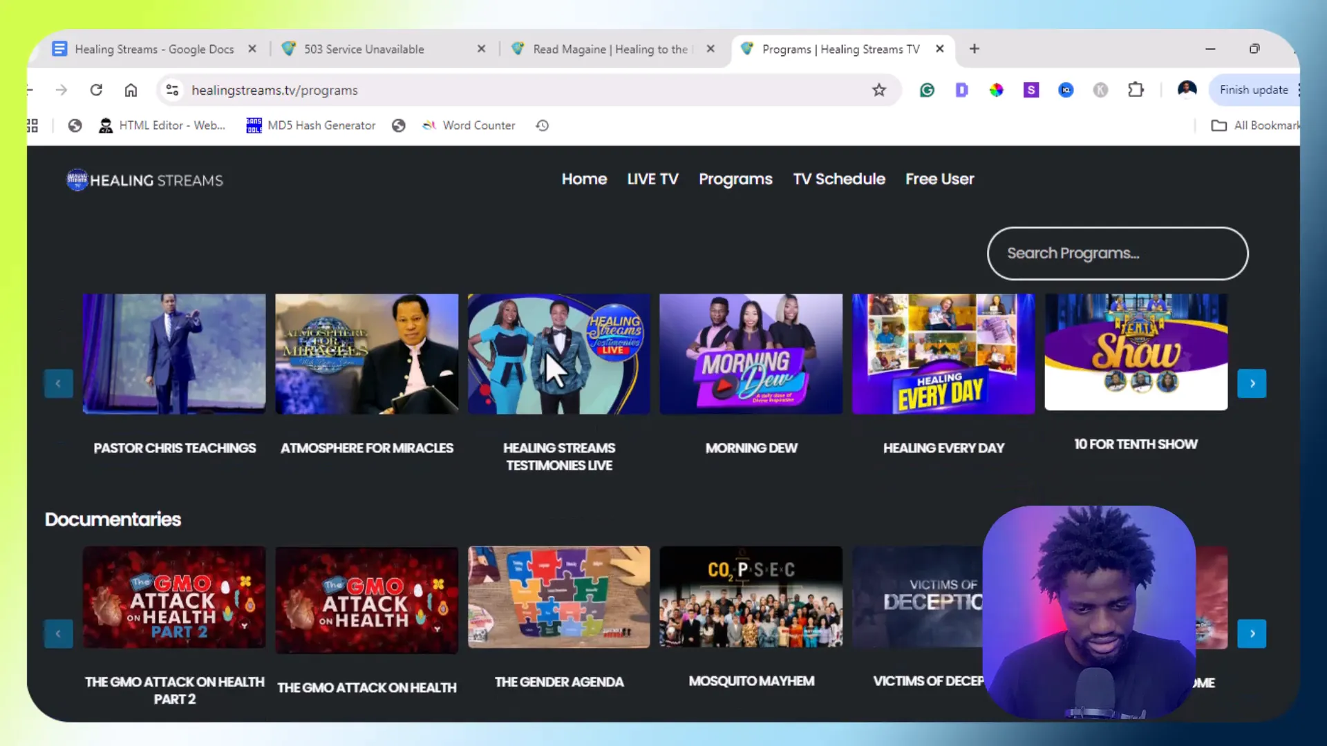Image resolution: width=1327 pixels, height=746 pixels.
Task: Click the globe bookmark before HTML Editor
Action: (x=75, y=125)
